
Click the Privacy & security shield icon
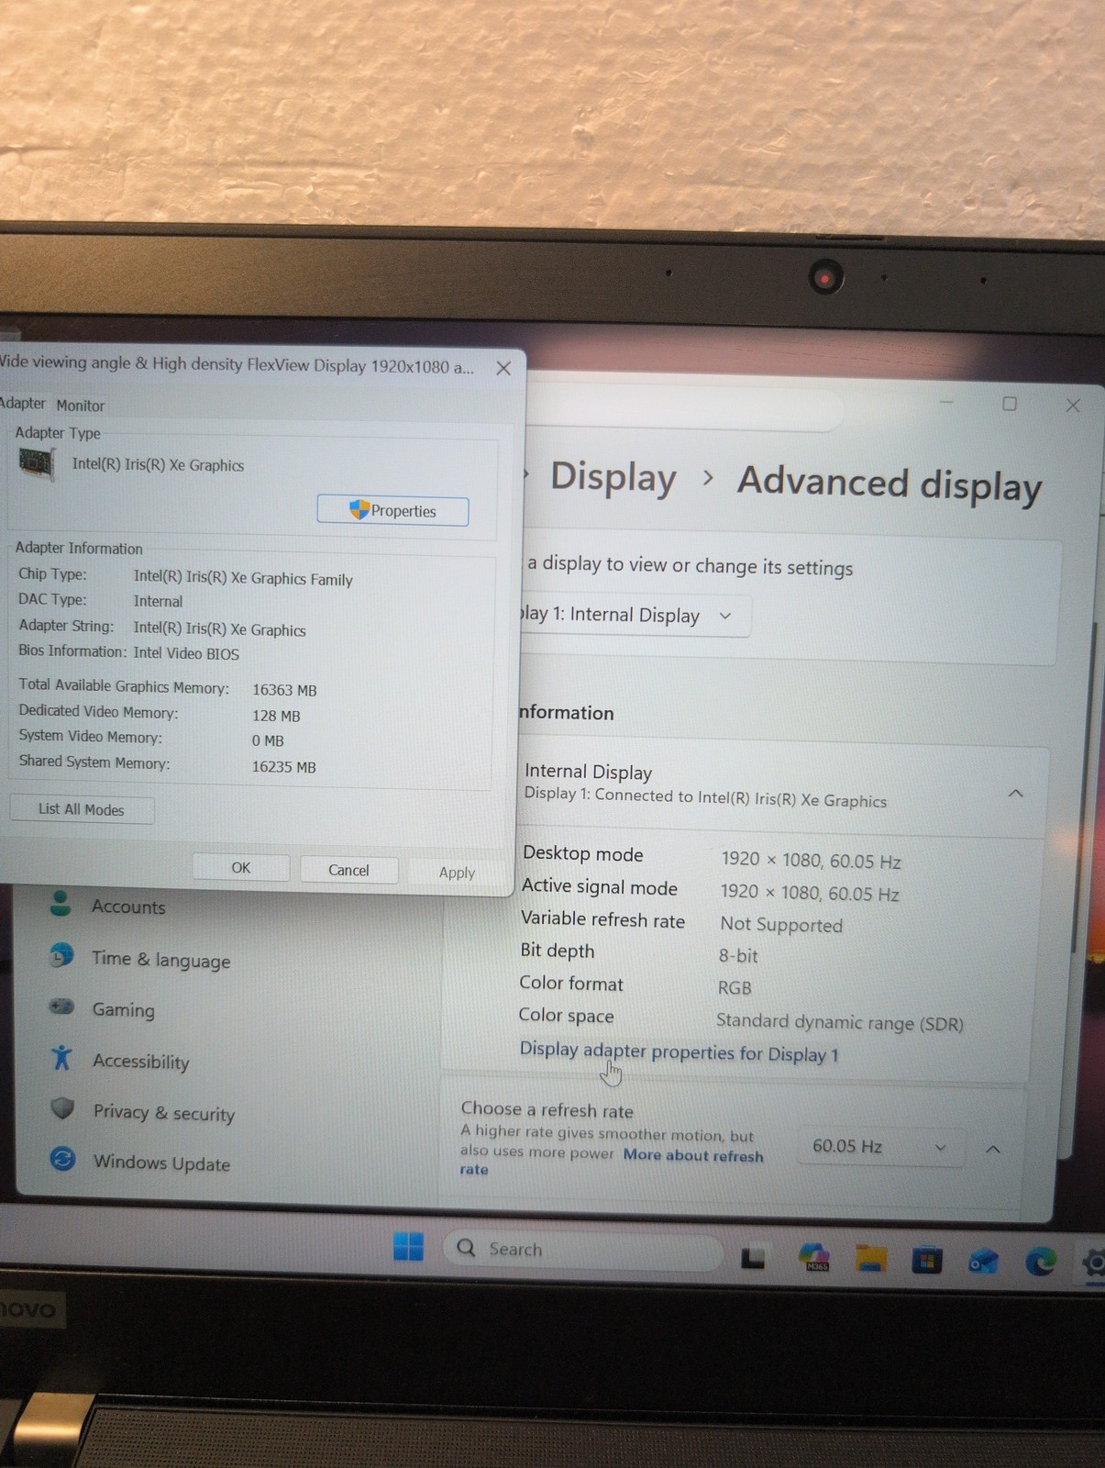[x=62, y=1108]
